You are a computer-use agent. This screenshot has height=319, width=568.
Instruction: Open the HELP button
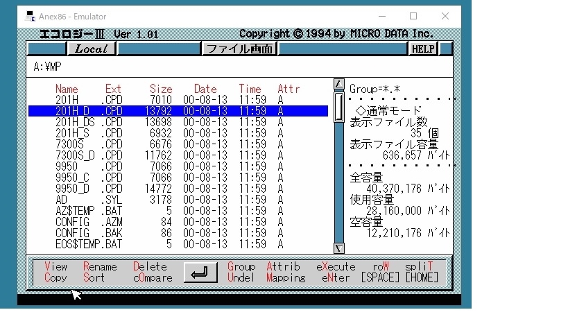pos(423,49)
